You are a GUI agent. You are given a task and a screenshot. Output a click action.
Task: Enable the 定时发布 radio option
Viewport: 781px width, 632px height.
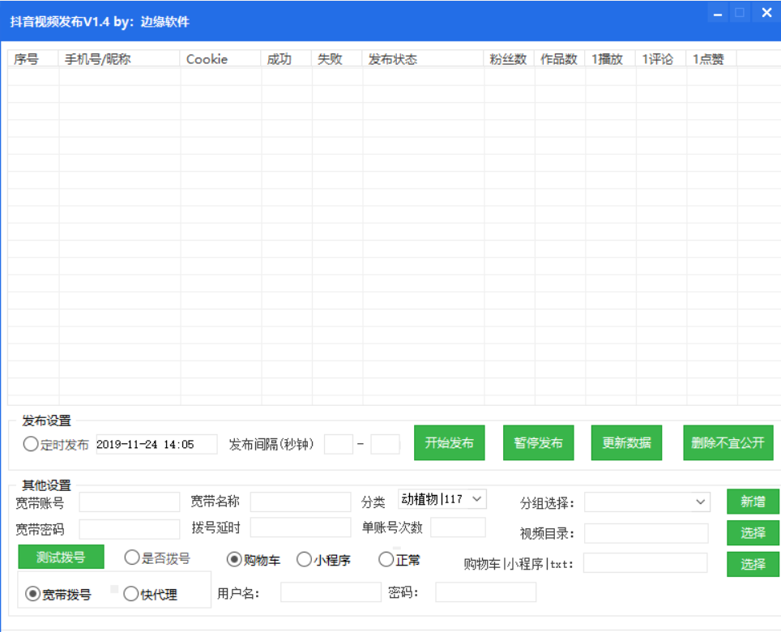(31, 444)
